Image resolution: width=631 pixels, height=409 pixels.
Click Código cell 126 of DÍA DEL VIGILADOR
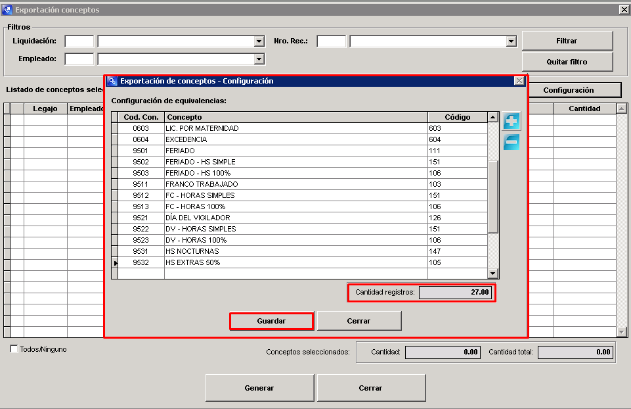[458, 218]
